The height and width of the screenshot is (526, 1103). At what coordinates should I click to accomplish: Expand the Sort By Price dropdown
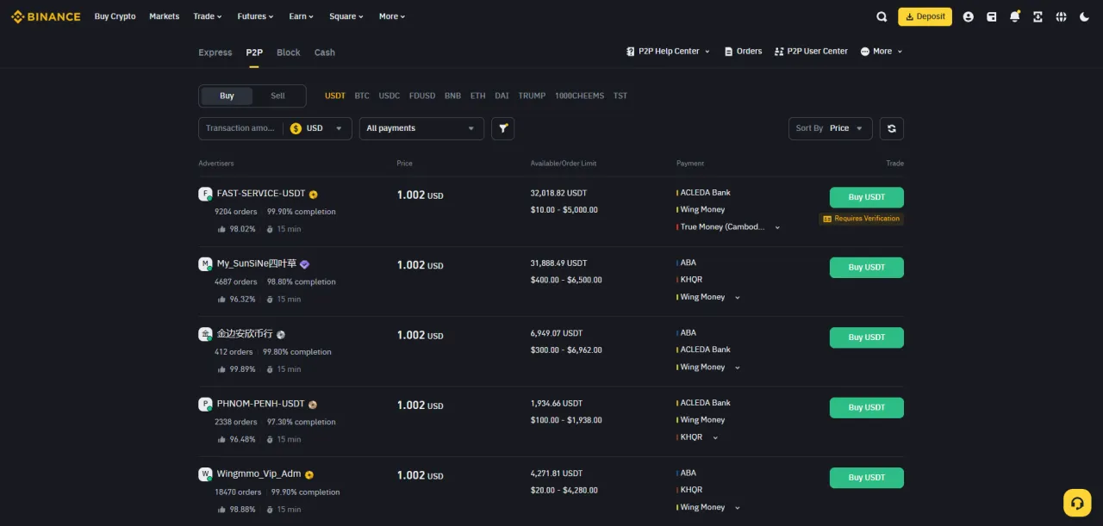[830, 127]
